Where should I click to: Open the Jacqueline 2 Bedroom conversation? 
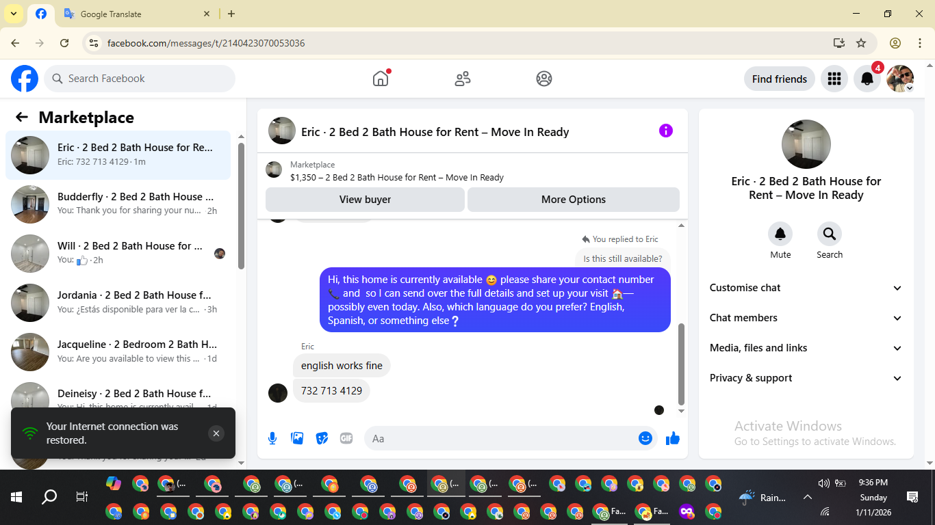coord(118,352)
